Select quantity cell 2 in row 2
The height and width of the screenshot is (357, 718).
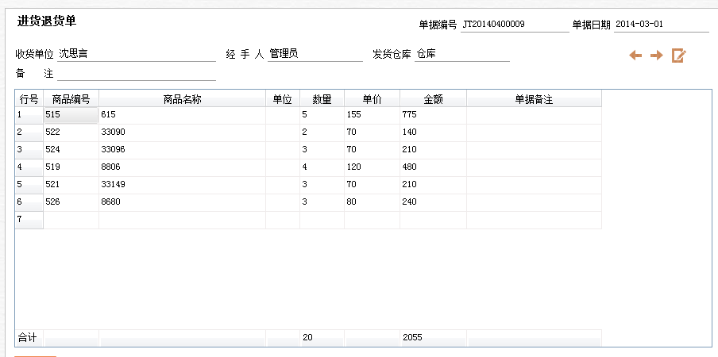click(322, 132)
